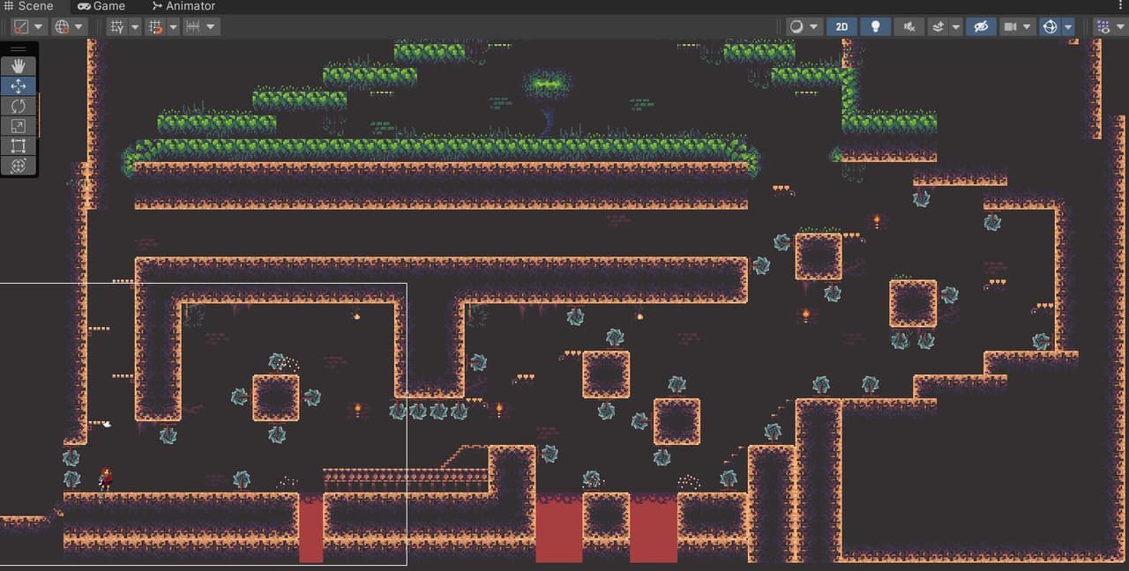Viewport: 1129px width, 571px height.
Task: Open the draw mode dropdown arrow
Action: pos(814,26)
